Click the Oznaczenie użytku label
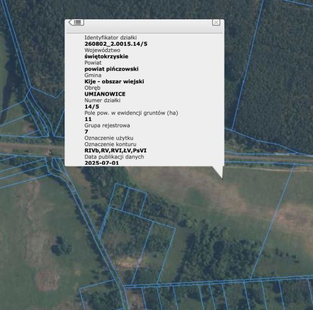Viewport: 313px width, 310px height. [x=109, y=138]
